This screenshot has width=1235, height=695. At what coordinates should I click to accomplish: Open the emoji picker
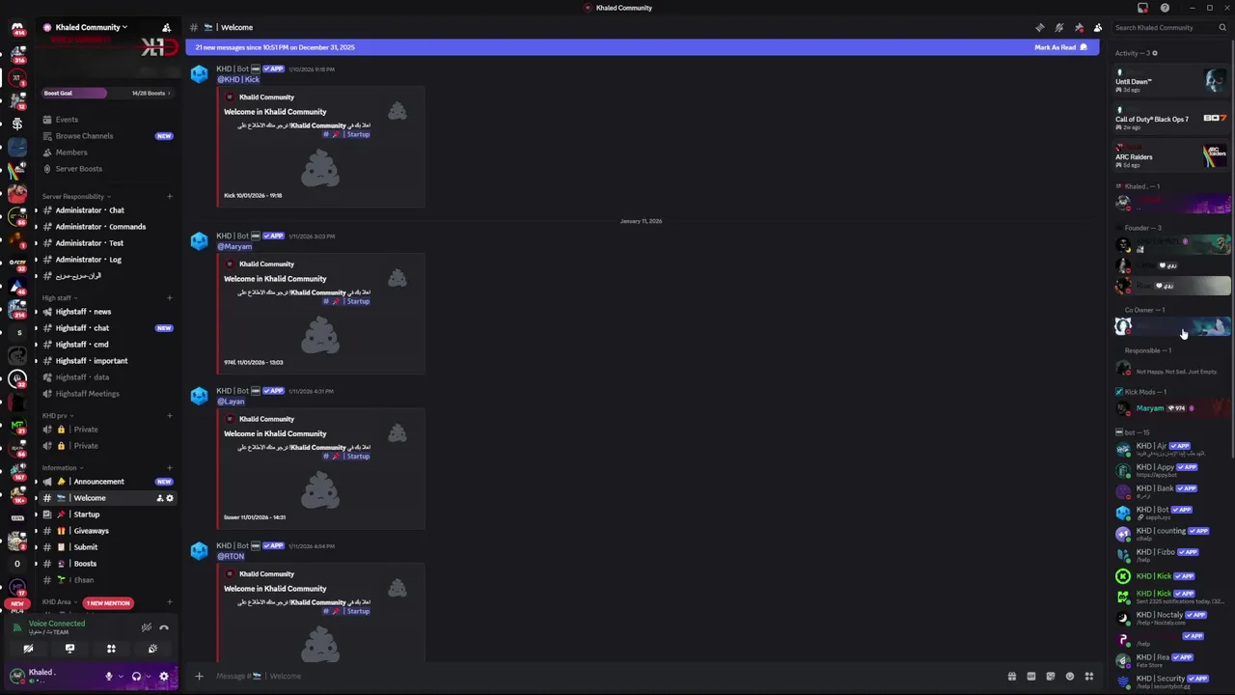click(1069, 676)
